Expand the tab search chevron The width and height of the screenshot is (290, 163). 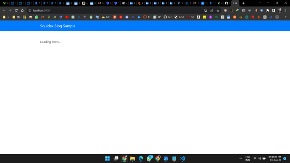[260, 3]
